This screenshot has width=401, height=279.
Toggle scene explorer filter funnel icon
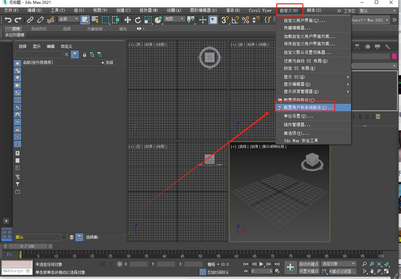pyautogui.click(x=75, y=55)
